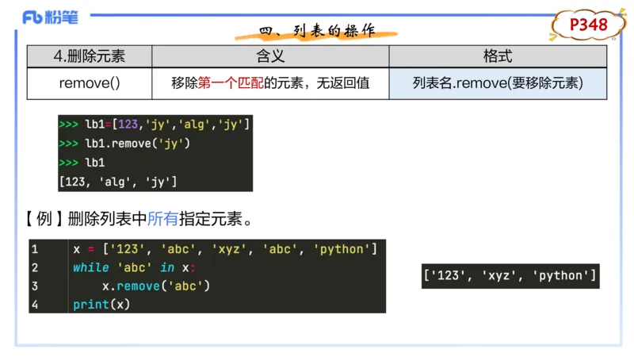Click the 含义 column header
Screen dimensions: 634x357
270,56
